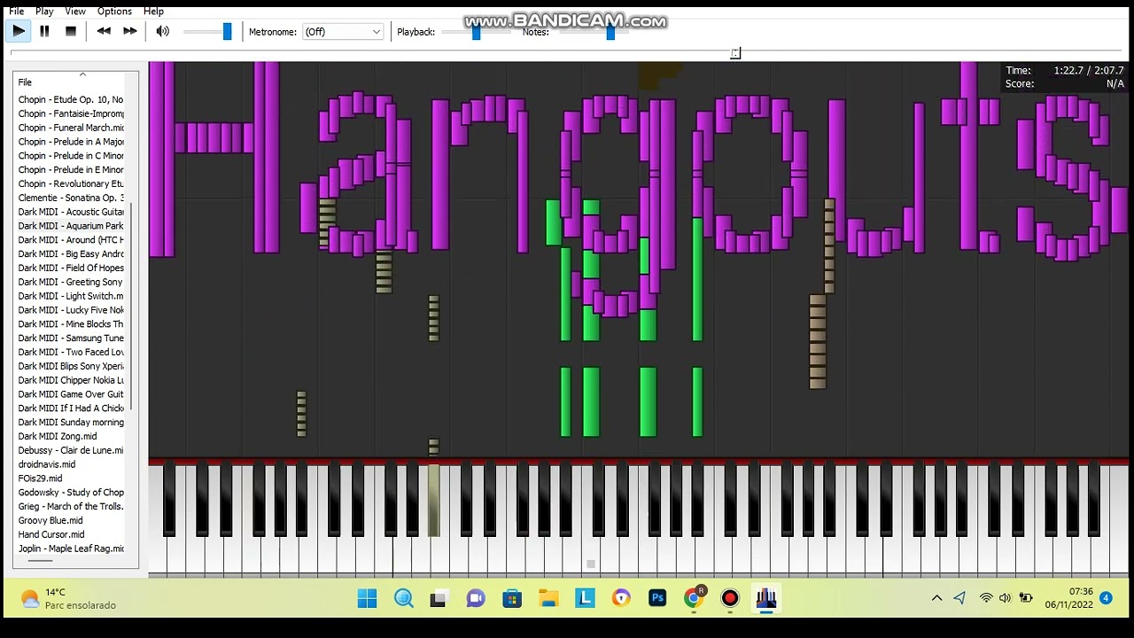Open the Help menu

tap(153, 12)
